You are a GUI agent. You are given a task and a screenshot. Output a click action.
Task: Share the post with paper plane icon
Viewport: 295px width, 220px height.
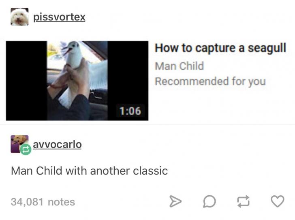175,201
